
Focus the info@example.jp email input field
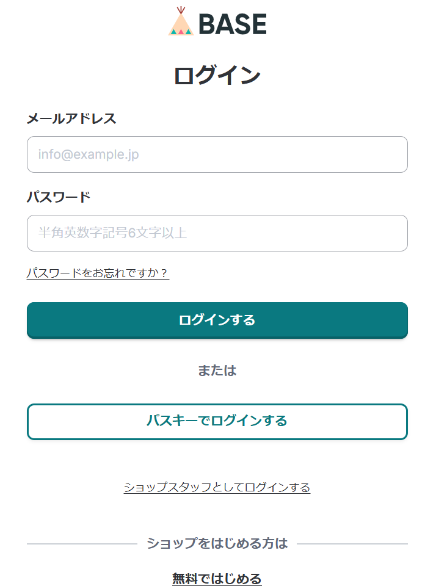click(217, 154)
